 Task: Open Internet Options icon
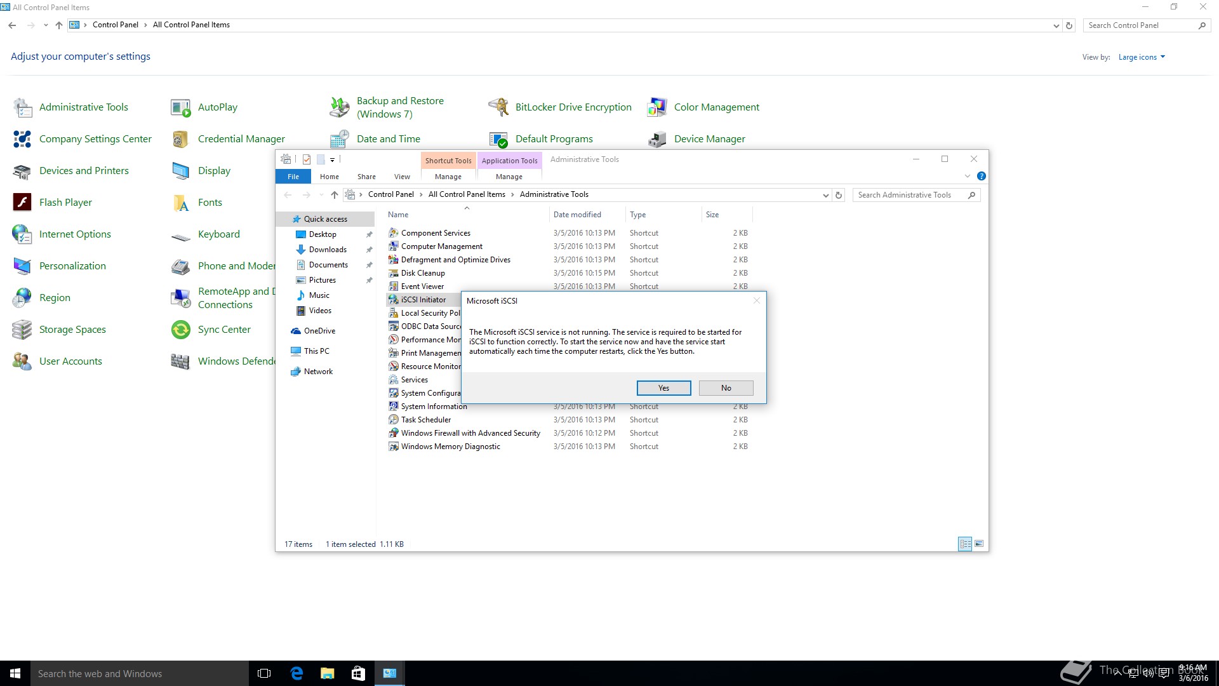coord(23,234)
